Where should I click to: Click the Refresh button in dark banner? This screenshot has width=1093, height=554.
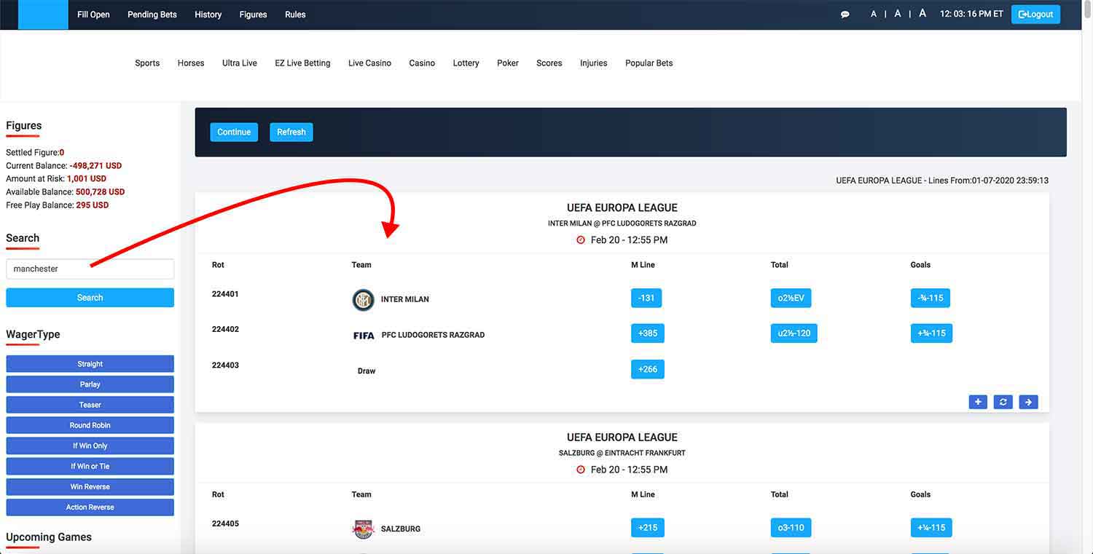[x=291, y=132]
